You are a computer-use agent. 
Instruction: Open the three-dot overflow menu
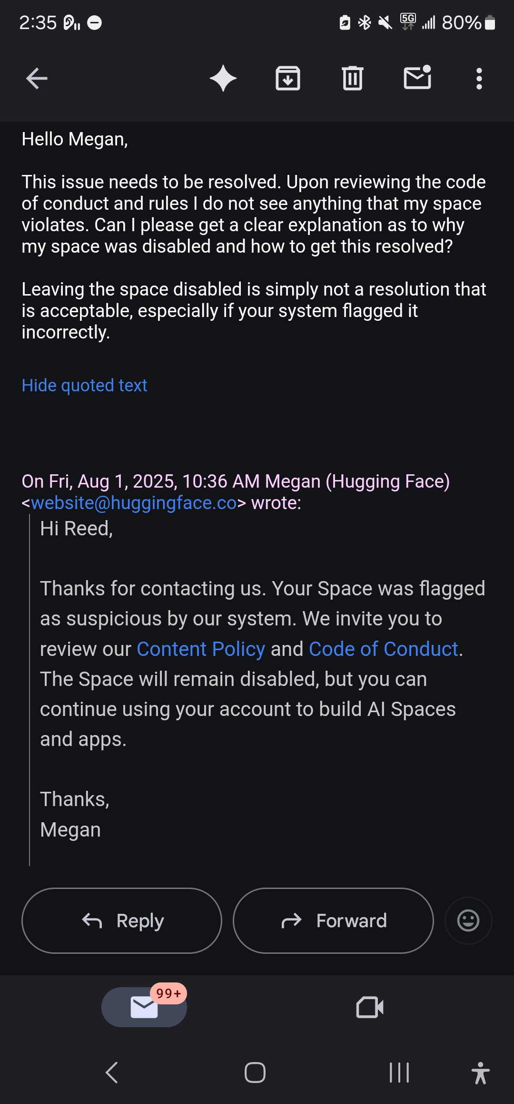coord(479,79)
